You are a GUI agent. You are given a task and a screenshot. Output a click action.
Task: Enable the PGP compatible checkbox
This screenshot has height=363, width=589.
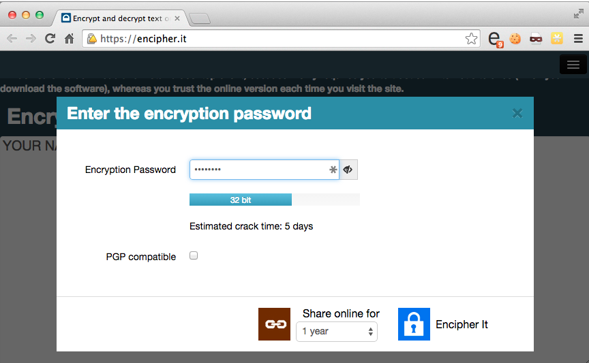(x=194, y=255)
